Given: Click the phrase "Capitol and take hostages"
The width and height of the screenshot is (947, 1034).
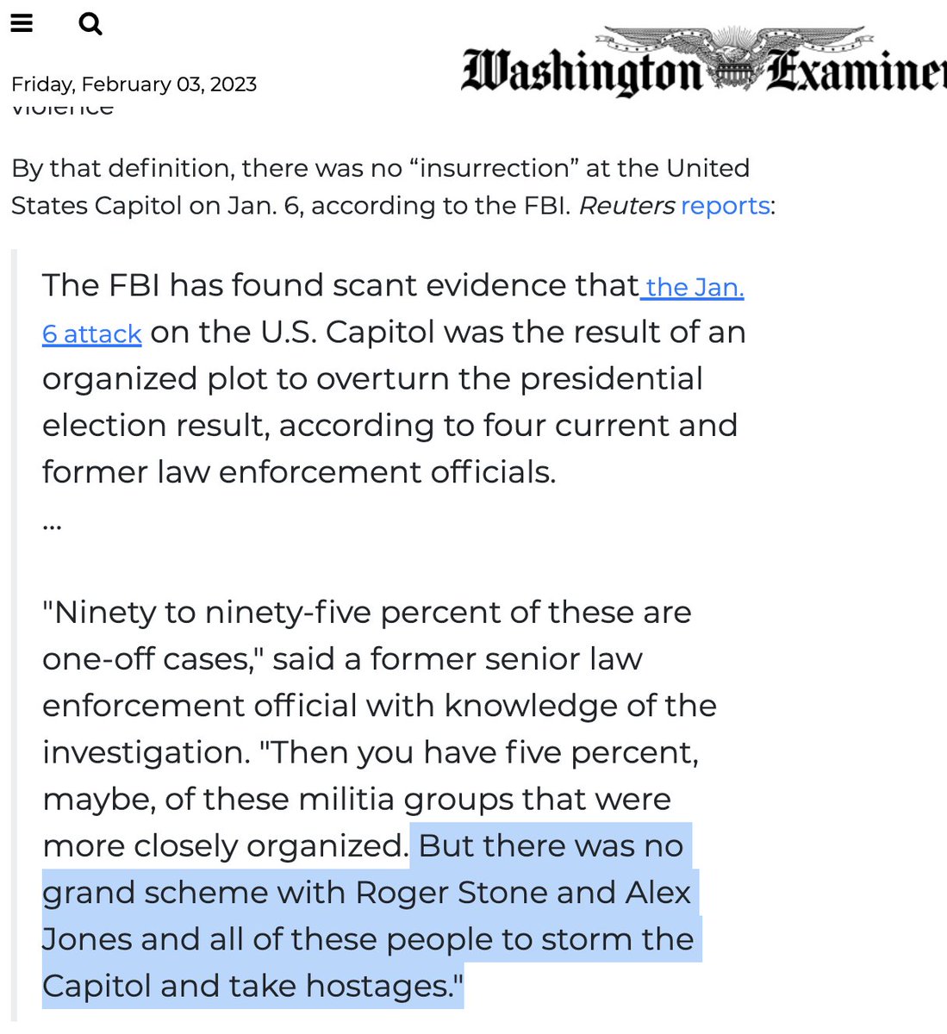Looking at the screenshot, I should click(x=247, y=986).
